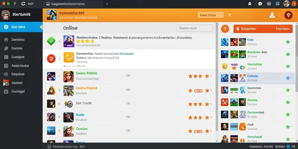Viewport: 298px width, 149px height.
Task: Select the highlighted blue sidebar tab
Action: click(x=21, y=27)
